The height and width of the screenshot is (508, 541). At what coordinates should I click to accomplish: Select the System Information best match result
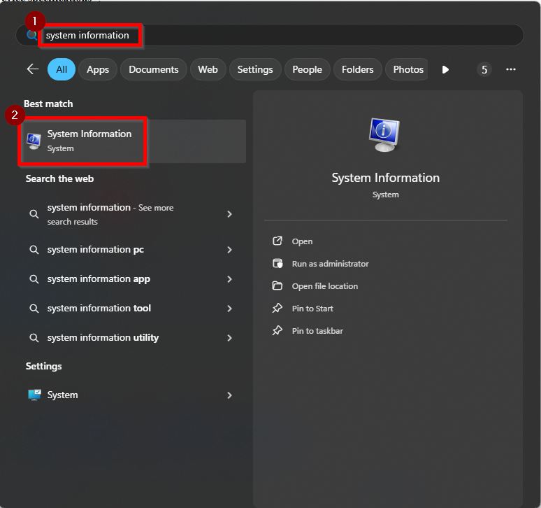[x=89, y=141]
